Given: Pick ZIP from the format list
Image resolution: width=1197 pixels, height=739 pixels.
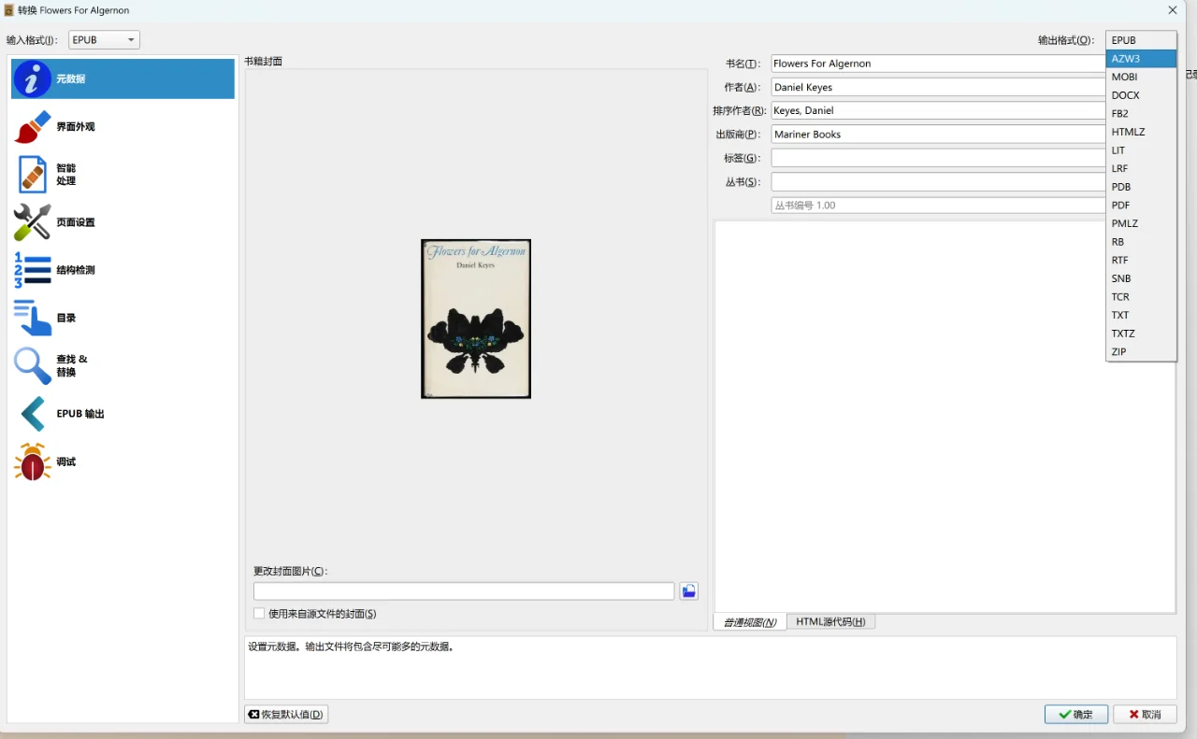Looking at the screenshot, I should pyautogui.click(x=1141, y=351).
